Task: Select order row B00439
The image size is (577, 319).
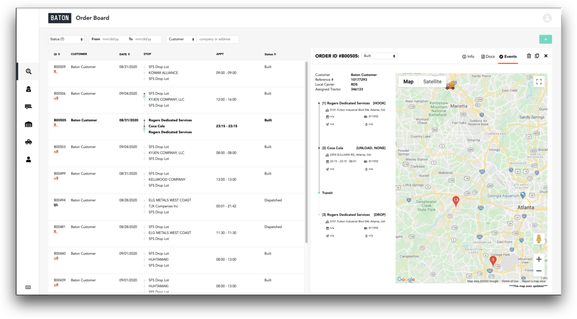Action: point(176,284)
